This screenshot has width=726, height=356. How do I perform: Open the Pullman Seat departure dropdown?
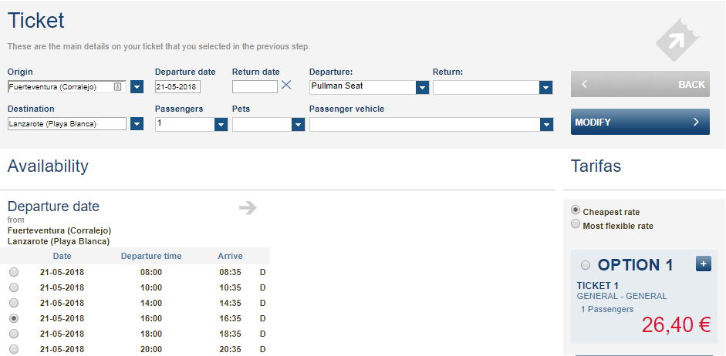coord(422,88)
